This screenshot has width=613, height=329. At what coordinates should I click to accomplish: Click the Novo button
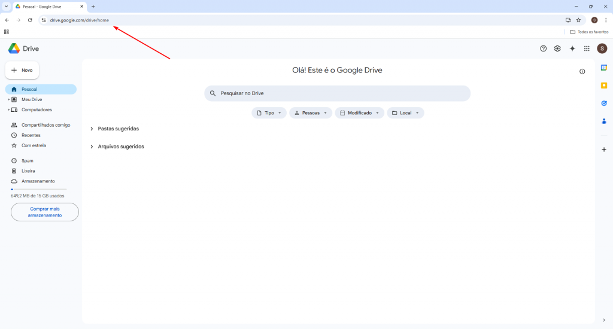click(x=22, y=71)
